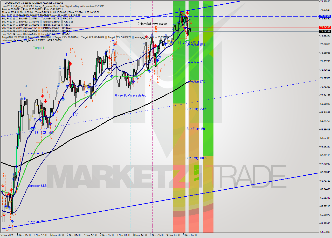Click the 'Buy %20 @ Entry -88: 67.76337' line
This screenshot has width=332, height=238.
point(36,34)
